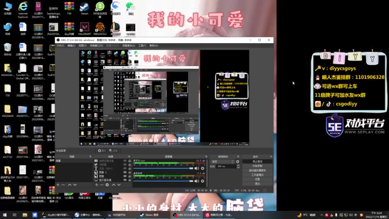The width and height of the screenshot is (389, 219).
Task: Open the 停靠窗口(D) menu in OBS
Action: pos(96,46)
